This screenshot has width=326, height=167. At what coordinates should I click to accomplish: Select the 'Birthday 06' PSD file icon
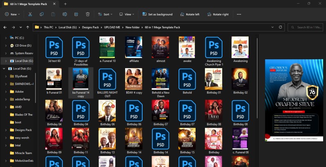134,111
